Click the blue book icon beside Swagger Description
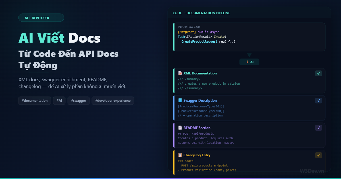341x179 pixels. tap(179, 100)
